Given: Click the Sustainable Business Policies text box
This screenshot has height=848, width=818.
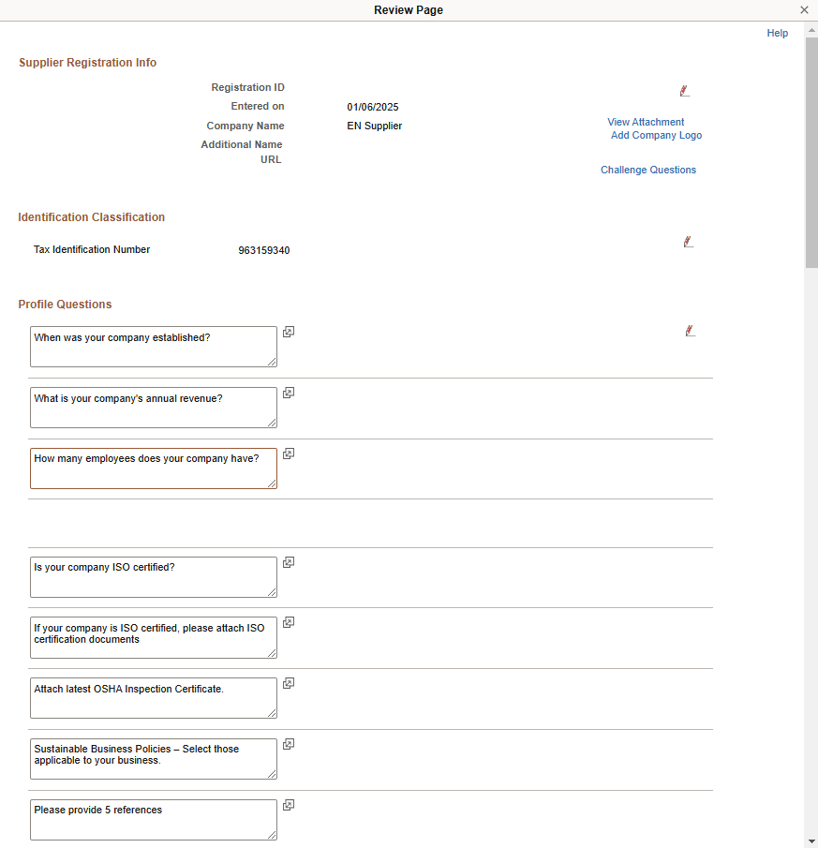Looking at the screenshot, I should click(154, 759).
